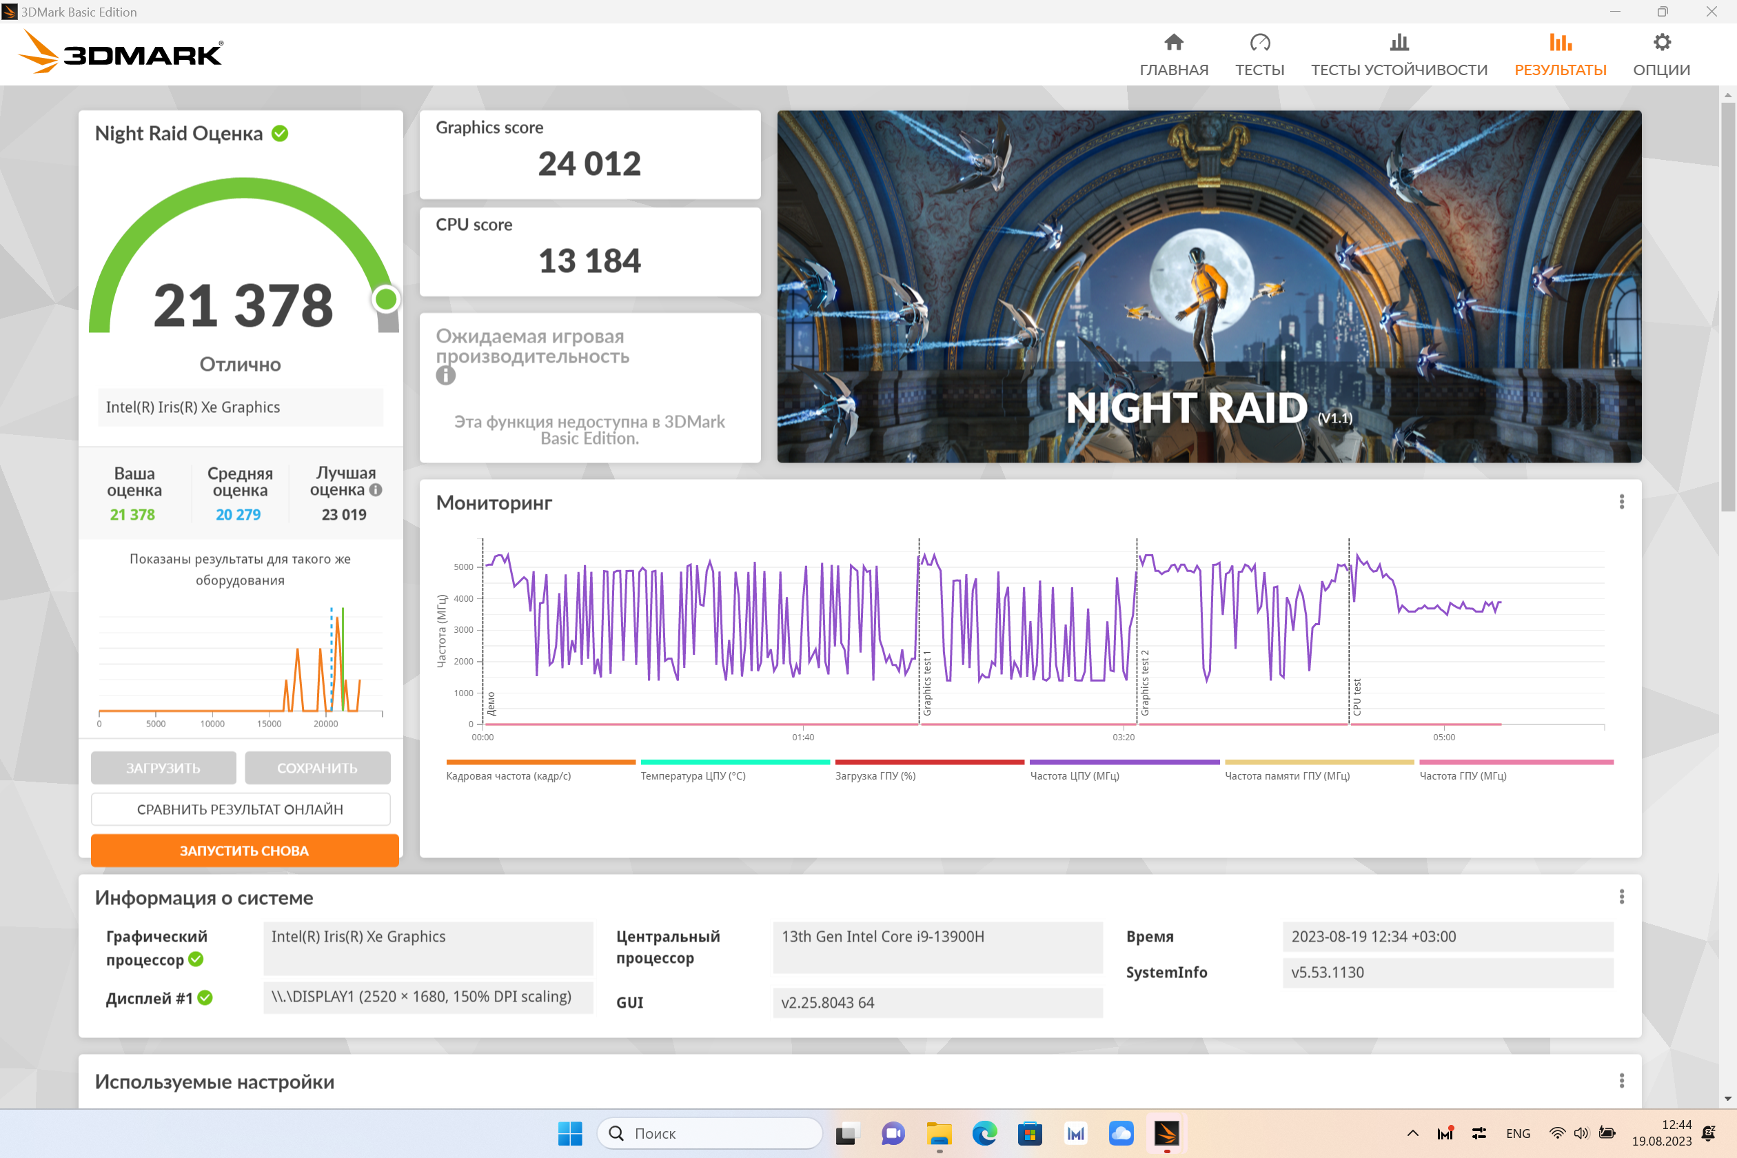1737x1158 pixels.
Task: Open the 3DMark taskbar icon
Action: pos(1167,1133)
